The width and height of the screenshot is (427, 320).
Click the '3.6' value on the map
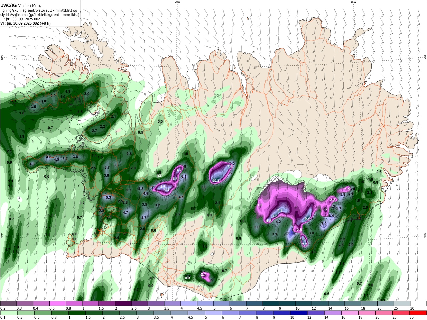(257, 227)
